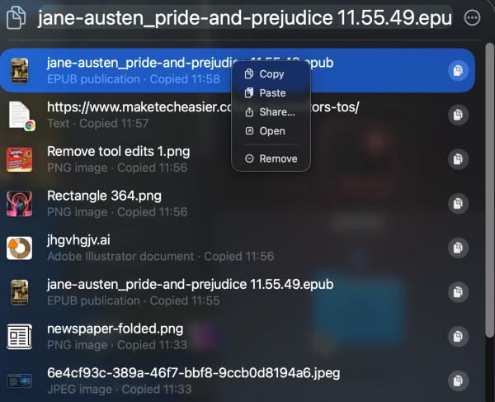Click thumbnail of the 6e4cf93c jpeg item

click(19, 381)
